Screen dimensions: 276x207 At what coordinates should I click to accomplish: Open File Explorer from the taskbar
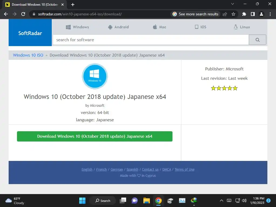tap(146, 201)
